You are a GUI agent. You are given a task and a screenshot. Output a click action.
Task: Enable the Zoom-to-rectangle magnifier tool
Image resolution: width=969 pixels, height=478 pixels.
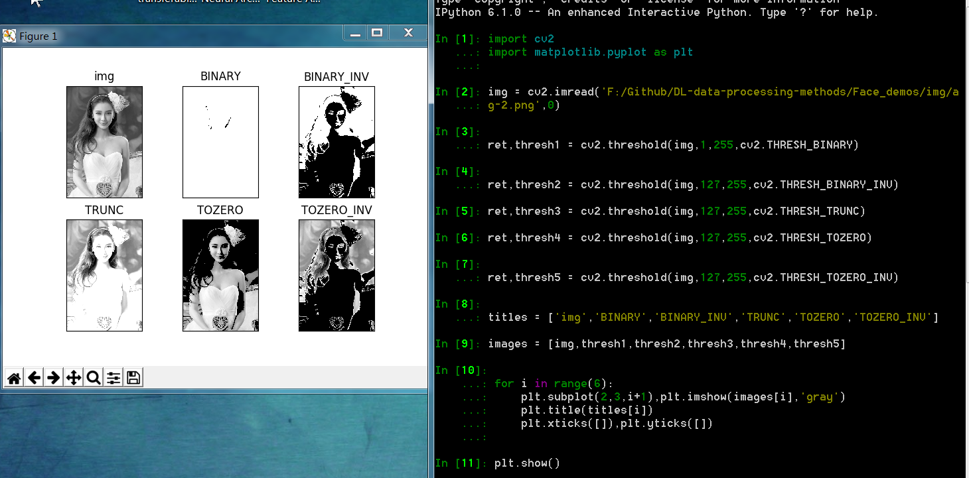click(93, 377)
